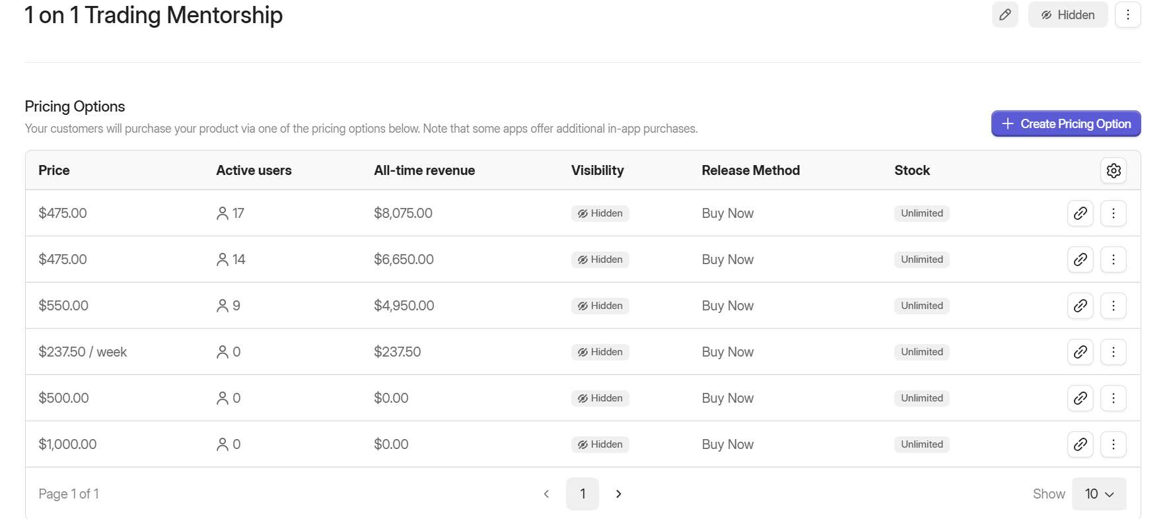
Task: Click the 9 active users cell
Action: (x=229, y=306)
